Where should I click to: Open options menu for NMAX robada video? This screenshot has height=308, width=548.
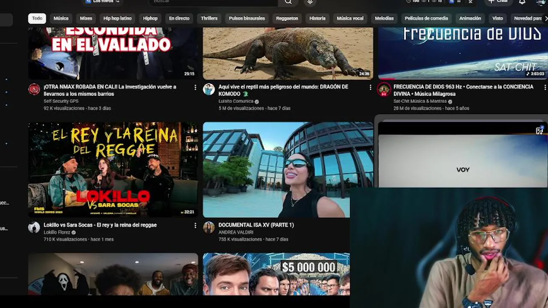coord(195,87)
